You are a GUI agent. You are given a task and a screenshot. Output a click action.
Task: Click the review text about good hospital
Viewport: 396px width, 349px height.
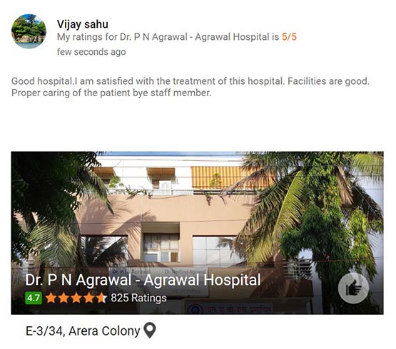click(191, 87)
